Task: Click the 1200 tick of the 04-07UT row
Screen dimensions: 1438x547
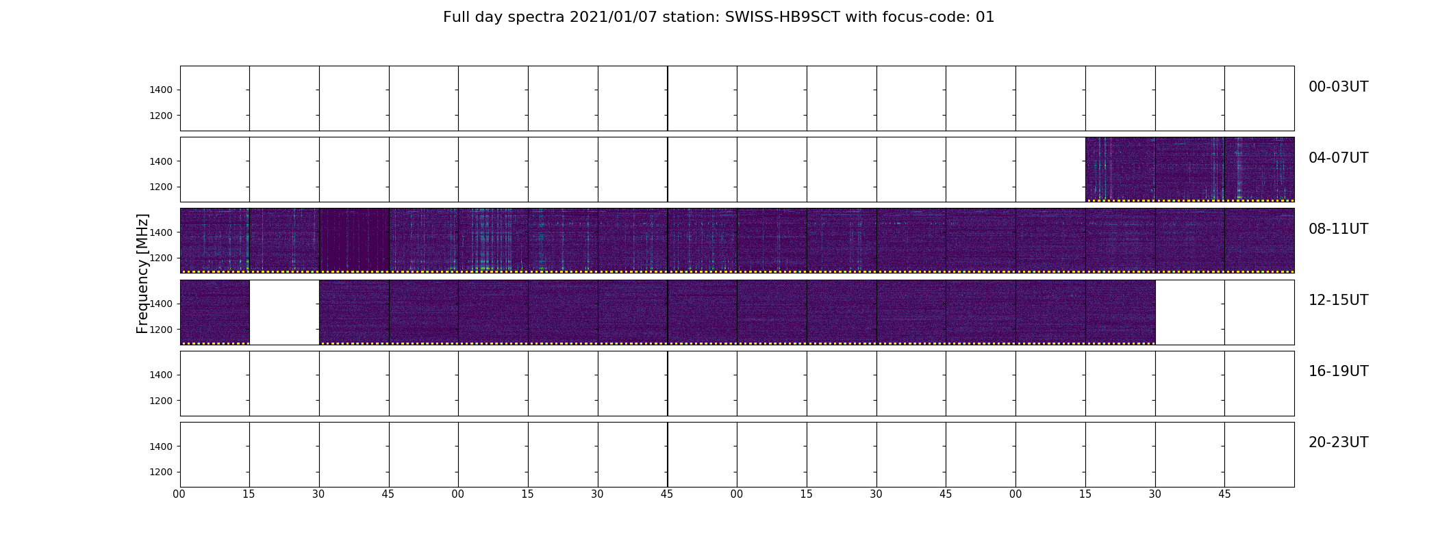Action: click(162, 187)
